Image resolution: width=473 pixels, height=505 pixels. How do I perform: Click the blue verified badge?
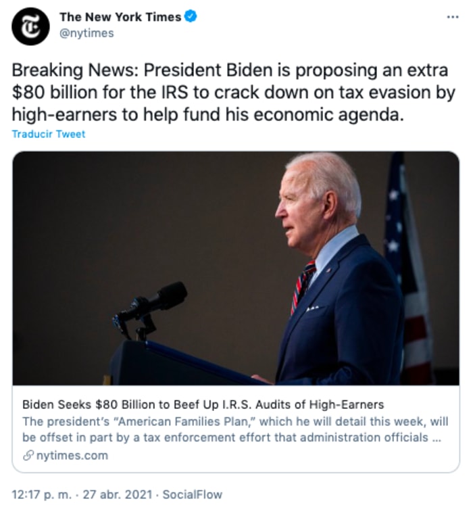[x=191, y=17]
